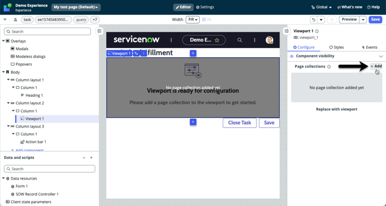Screen dimensions: 386x206
Task: Select the Events tab
Action: [x=369, y=47]
